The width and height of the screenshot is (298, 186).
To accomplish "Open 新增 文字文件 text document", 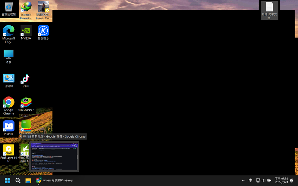I will click(x=269, y=10).
